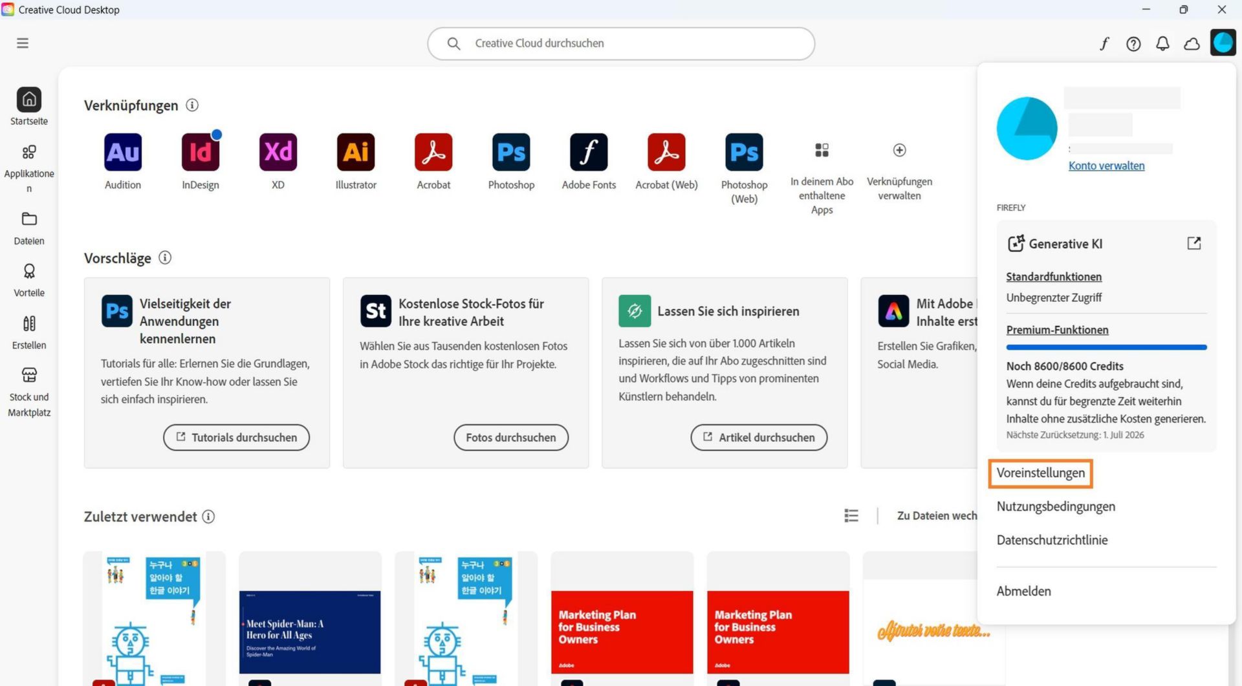Click Kostenlose Stock-Fotos card title

(x=471, y=312)
